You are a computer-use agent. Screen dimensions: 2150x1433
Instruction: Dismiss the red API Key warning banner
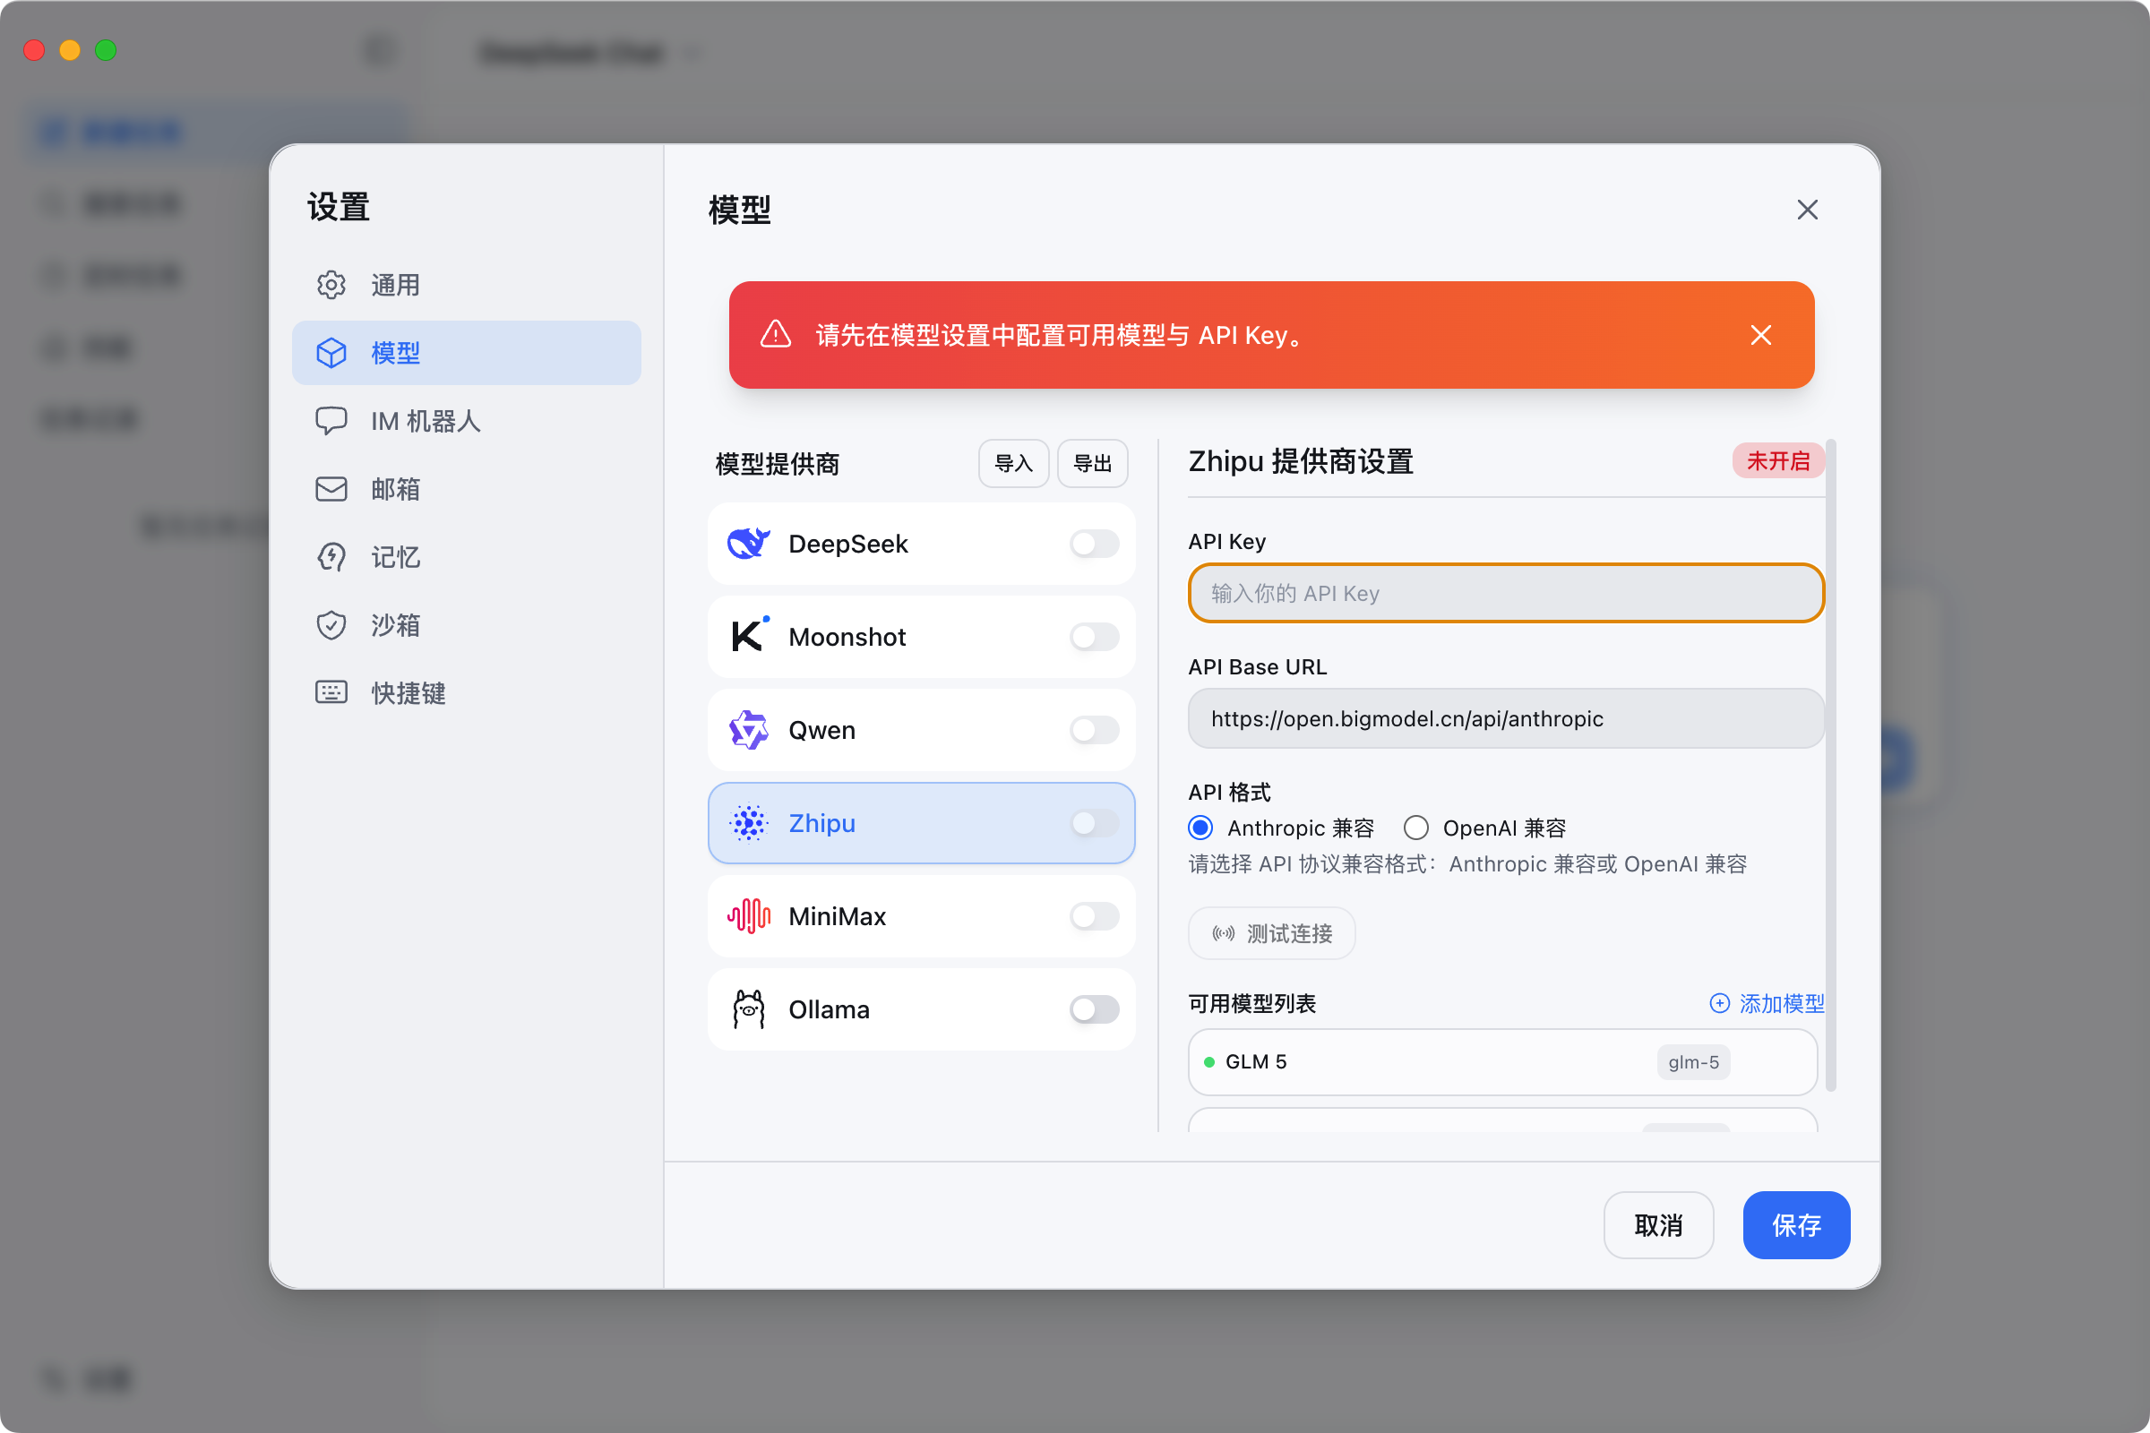click(x=1759, y=335)
